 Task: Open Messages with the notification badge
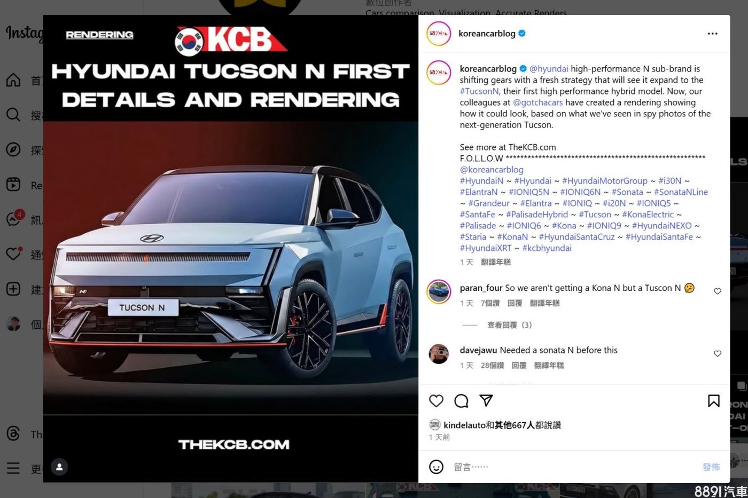[13, 219]
